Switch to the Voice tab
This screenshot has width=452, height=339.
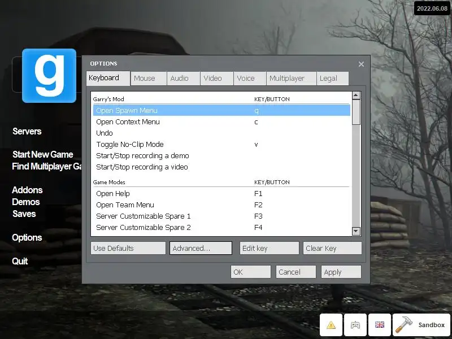click(x=250, y=79)
